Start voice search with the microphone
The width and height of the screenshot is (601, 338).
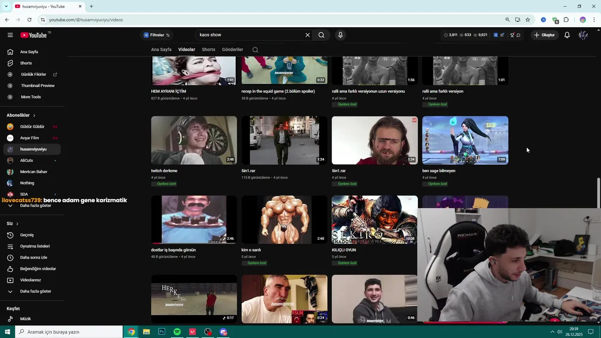pos(340,35)
